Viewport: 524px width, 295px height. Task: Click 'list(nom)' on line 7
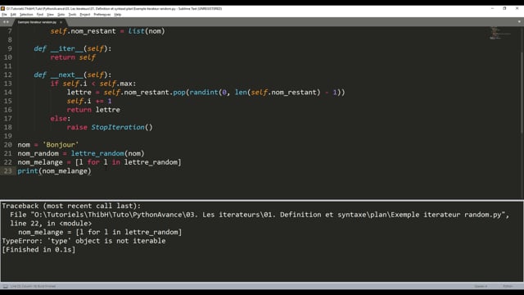tap(147, 31)
